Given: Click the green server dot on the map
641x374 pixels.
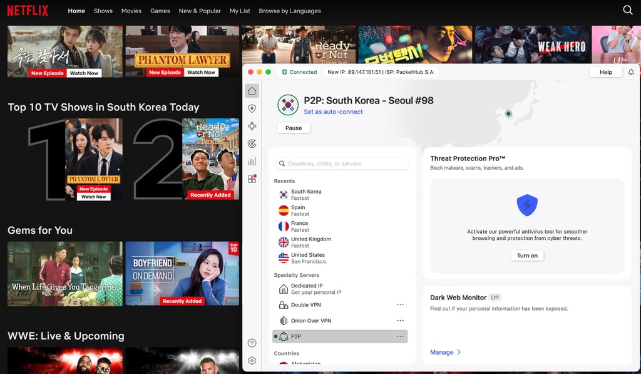Looking at the screenshot, I should 508,114.
